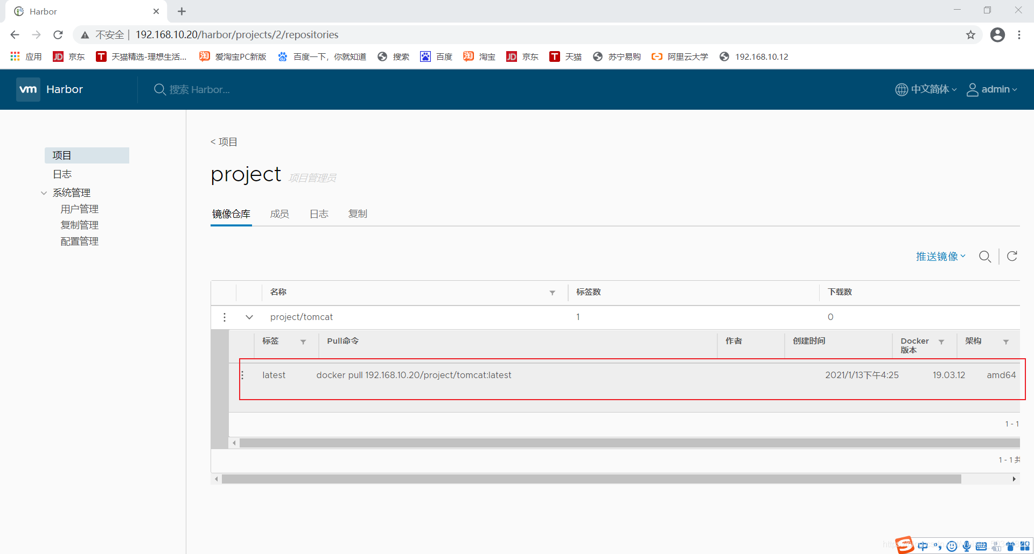The width and height of the screenshot is (1034, 554).
Task: Open the 中文简体 language dropdown
Action: coord(926,89)
